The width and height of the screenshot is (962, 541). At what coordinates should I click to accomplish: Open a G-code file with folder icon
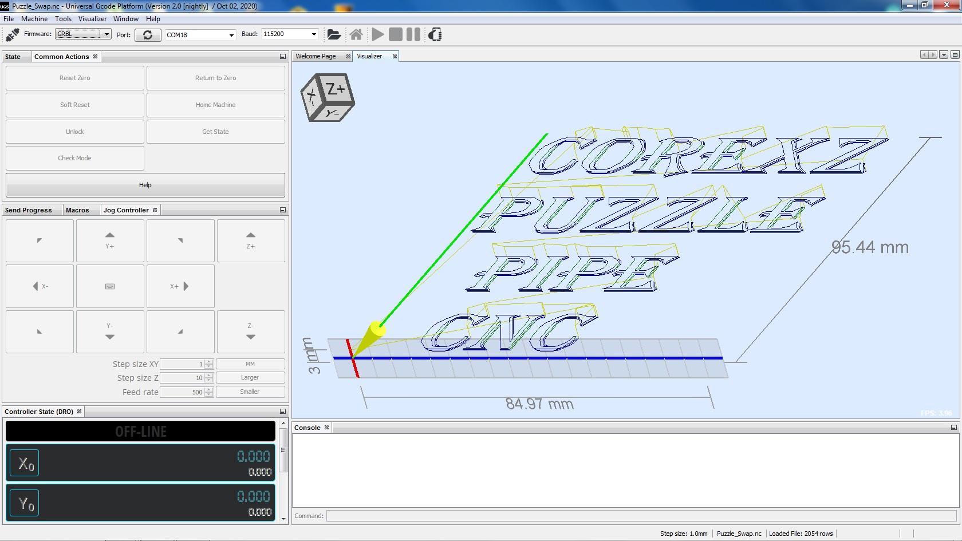tap(334, 35)
